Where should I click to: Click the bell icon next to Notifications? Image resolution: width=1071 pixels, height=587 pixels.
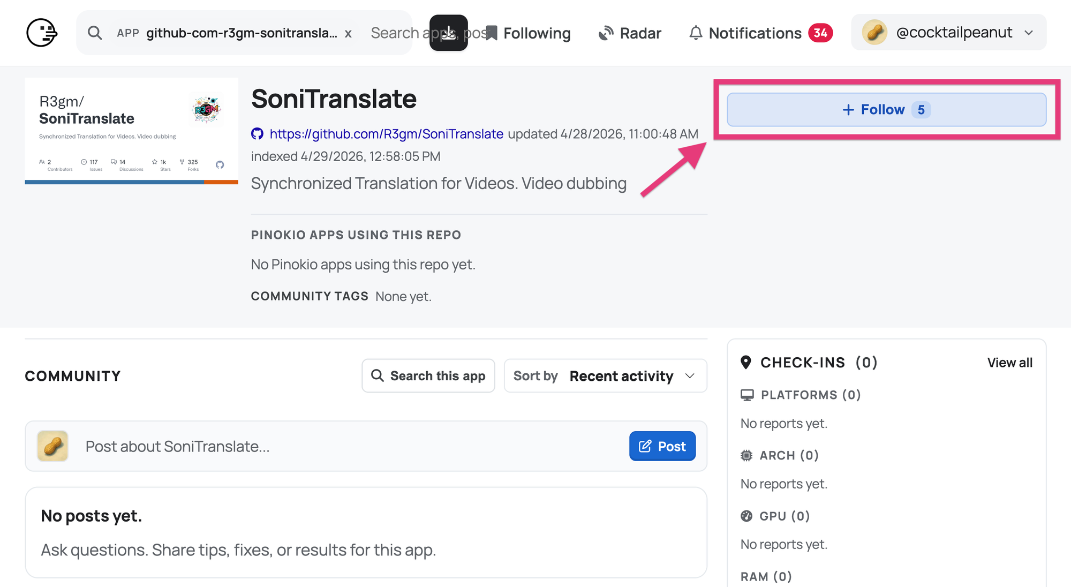pos(696,33)
